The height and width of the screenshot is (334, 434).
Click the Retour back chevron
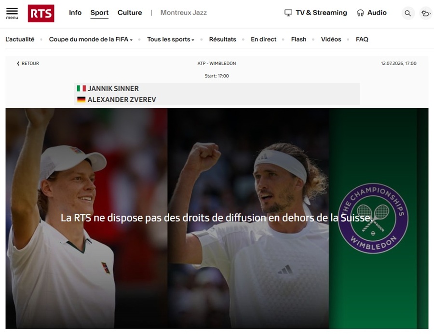click(x=18, y=63)
